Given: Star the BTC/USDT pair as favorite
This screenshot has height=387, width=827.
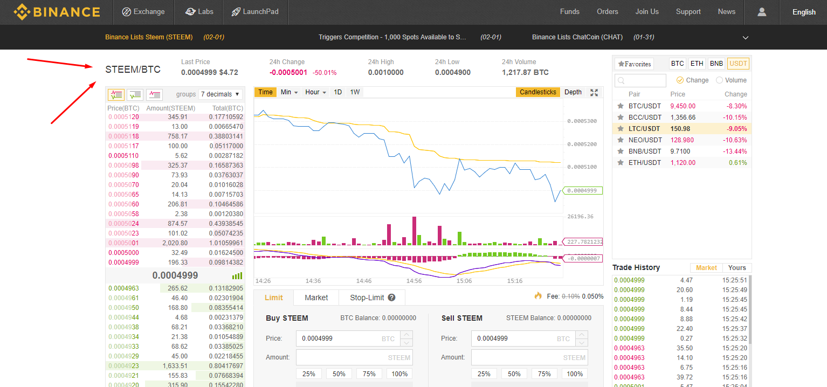Looking at the screenshot, I should [x=621, y=106].
